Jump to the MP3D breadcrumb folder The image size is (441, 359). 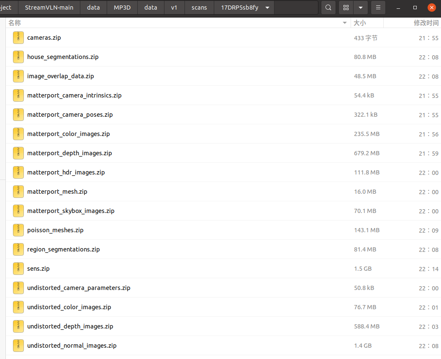pyautogui.click(x=122, y=8)
